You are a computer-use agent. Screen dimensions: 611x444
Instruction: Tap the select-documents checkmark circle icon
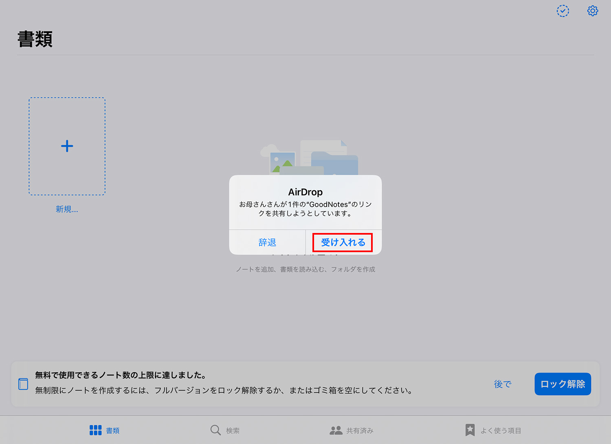point(563,11)
